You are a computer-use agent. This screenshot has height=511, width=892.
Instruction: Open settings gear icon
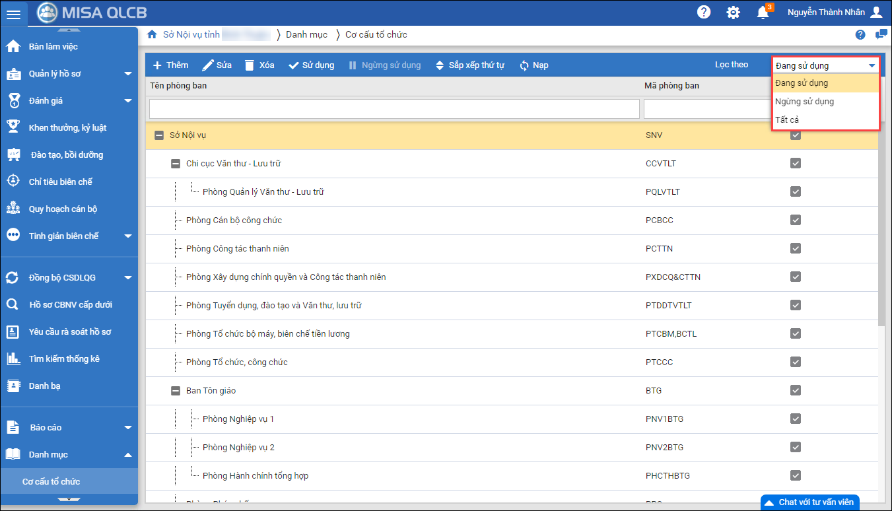(733, 12)
